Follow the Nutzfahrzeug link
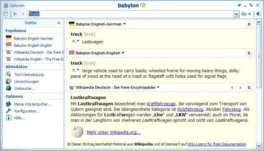264x151 pixels. pyautogui.click(x=190, y=109)
